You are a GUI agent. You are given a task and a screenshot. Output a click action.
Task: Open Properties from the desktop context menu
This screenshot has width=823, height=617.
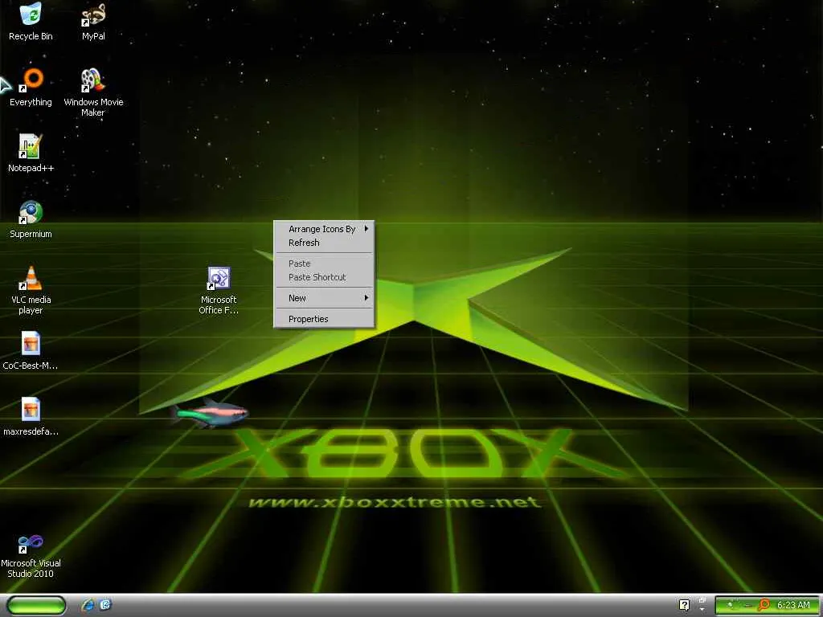pos(324,319)
